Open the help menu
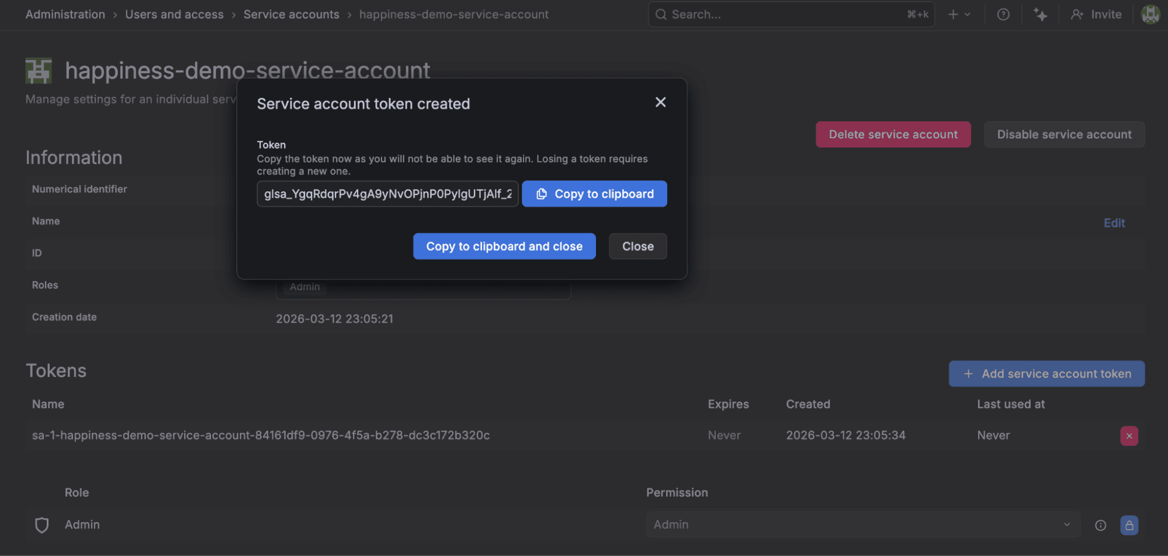Screen dimensions: 1168x556 1003,14
